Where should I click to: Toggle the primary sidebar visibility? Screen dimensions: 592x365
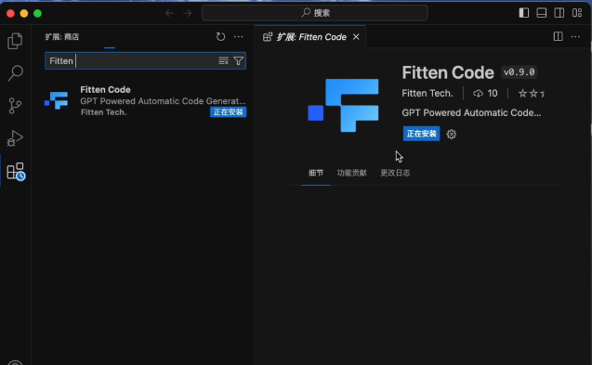(x=523, y=13)
